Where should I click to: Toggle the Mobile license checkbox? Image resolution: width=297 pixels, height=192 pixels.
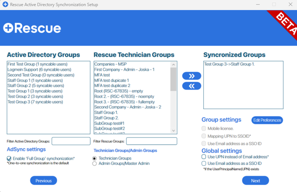[x=204, y=129]
